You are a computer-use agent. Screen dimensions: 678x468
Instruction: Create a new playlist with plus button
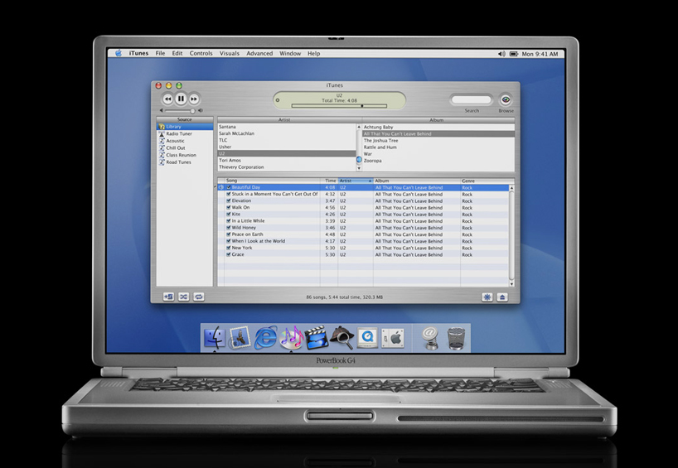coord(168,297)
